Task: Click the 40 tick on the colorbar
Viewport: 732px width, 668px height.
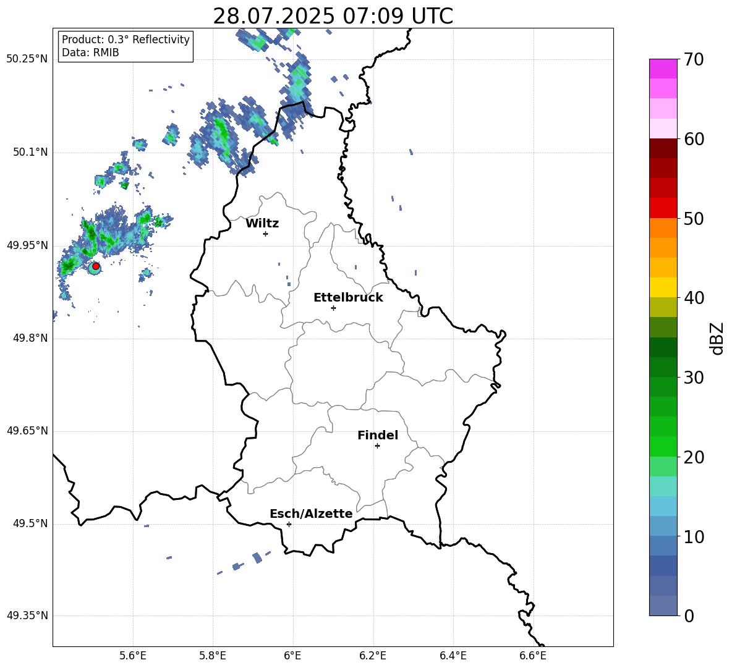Action: [x=694, y=298]
